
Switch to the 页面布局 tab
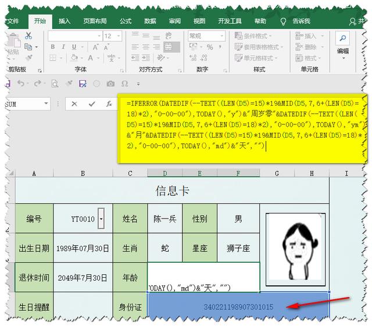point(95,21)
